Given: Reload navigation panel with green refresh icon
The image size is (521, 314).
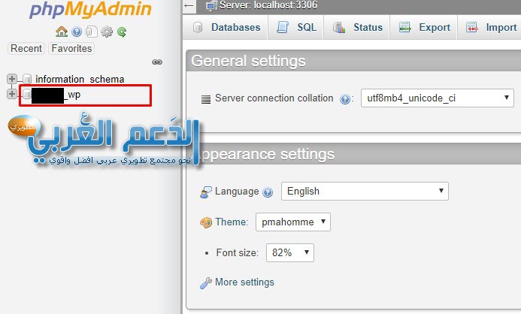Looking at the screenshot, I should [x=121, y=32].
